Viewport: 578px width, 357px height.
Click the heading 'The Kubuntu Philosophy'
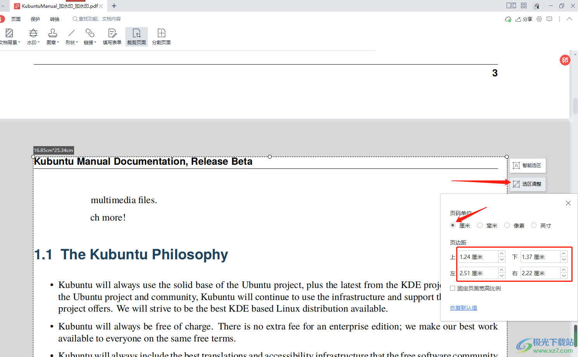coord(144,254)
